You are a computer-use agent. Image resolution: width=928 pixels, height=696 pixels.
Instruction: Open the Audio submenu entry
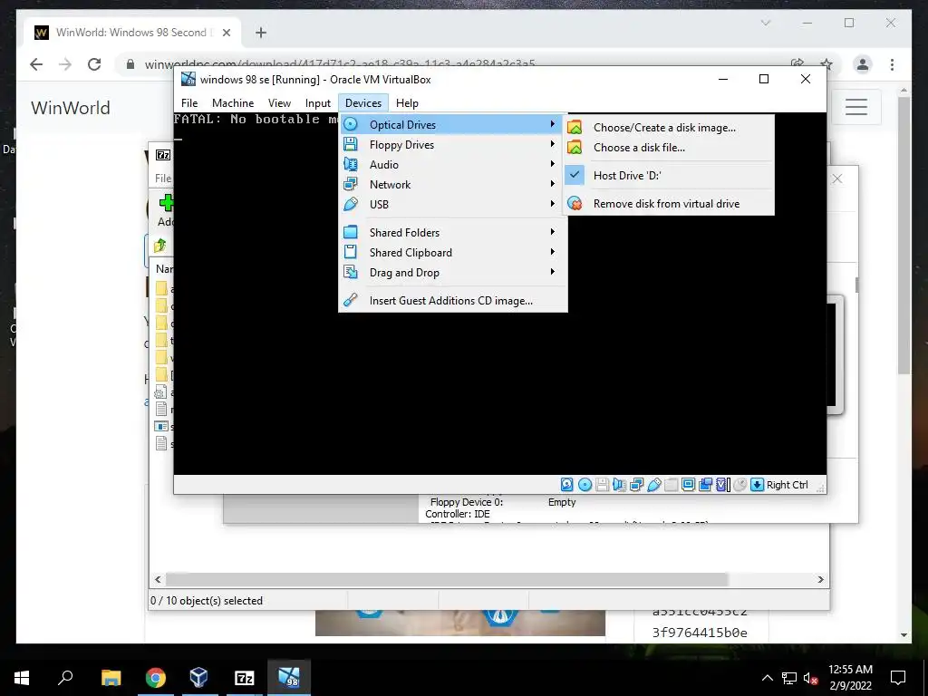click(453, 165)
